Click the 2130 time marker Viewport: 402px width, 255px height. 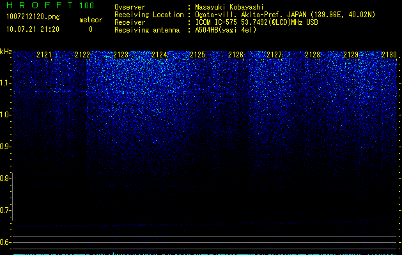[x=389, y=55]
